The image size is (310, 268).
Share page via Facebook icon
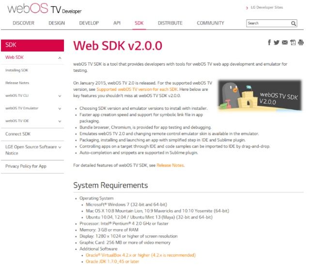(269, 42)
